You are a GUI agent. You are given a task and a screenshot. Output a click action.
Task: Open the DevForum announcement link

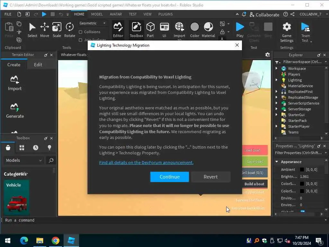pyautogui.click(x=146, y=162)
